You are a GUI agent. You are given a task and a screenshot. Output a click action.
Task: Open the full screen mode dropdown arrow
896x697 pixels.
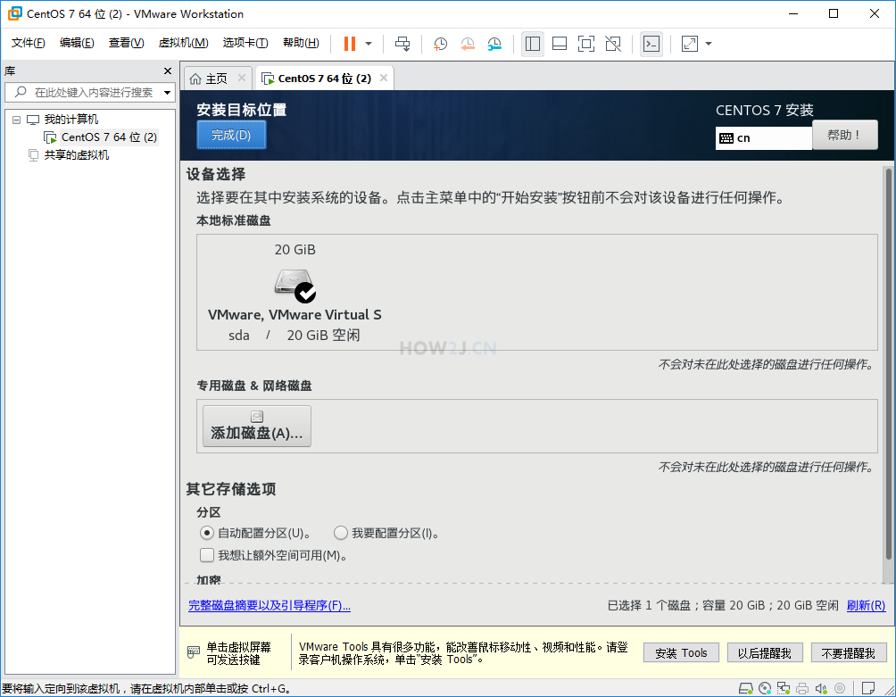pos(708,43)
